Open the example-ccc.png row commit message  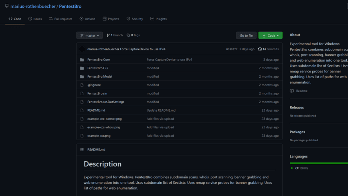[x=160, y=135]
